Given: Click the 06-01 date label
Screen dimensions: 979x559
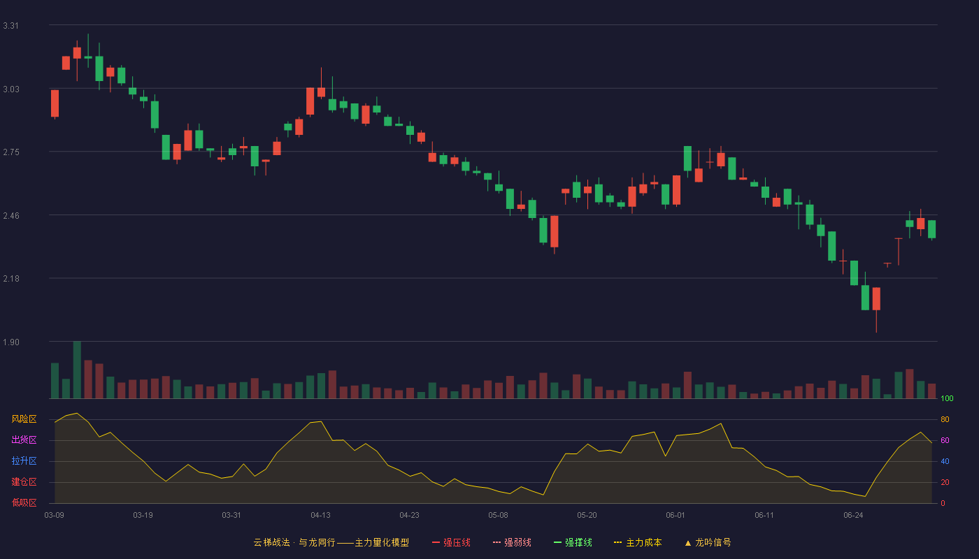Looking at the screenshot, I should coord(676,515).
